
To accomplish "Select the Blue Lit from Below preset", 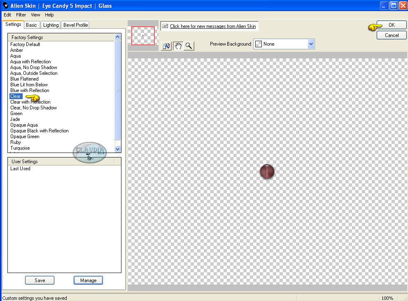I will 29,84.
